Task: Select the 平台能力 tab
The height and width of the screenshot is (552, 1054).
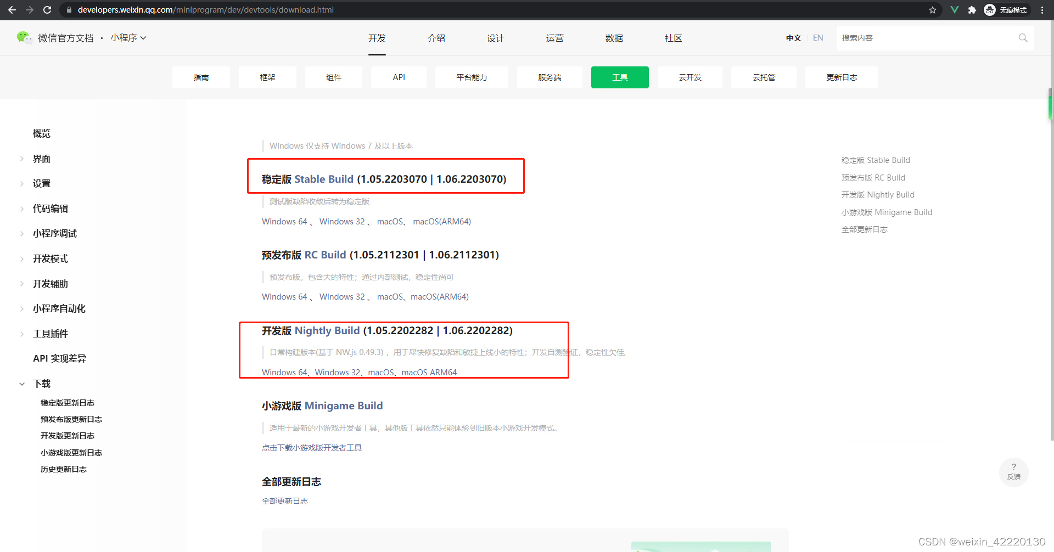Action: (x=472, y=77)
